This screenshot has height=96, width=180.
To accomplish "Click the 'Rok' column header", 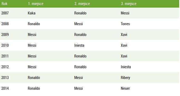I will [4, 4].
